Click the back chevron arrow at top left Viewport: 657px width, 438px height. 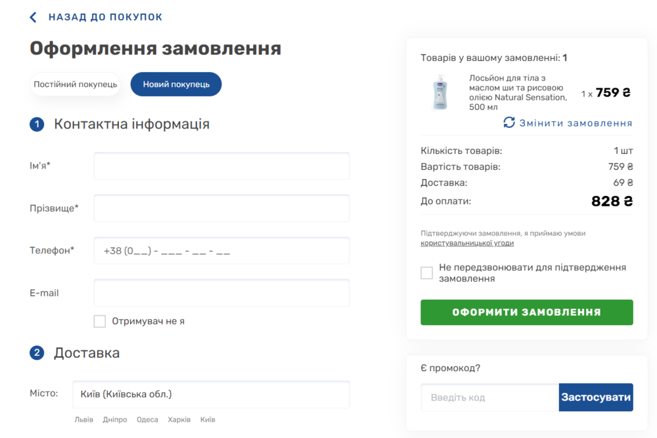(33, 16)
